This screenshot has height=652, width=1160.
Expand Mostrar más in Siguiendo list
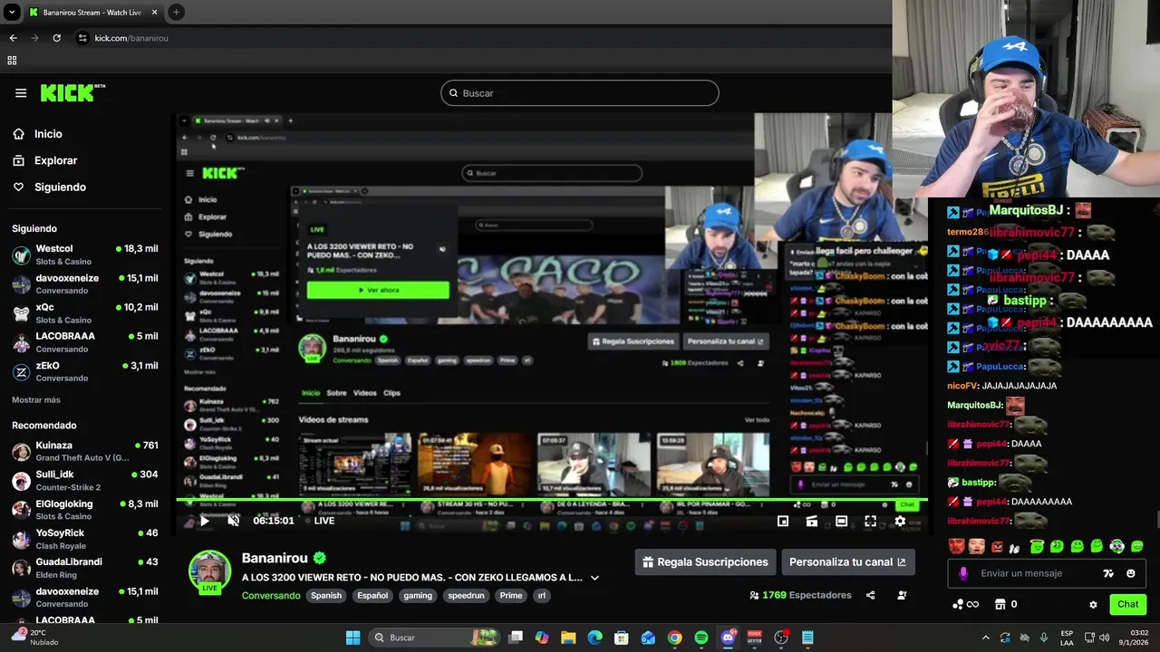point(36,399)
